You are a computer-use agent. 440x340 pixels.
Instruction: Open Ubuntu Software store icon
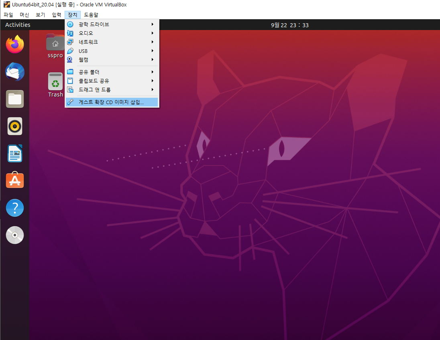[x=15, y=180]
